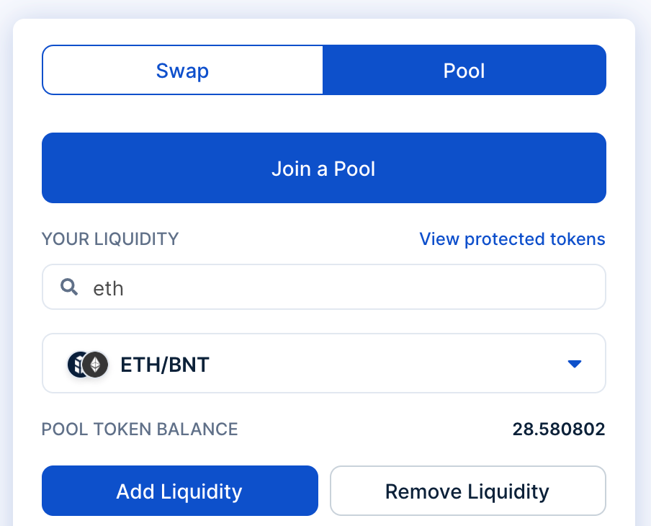The width and height of the screenshot is (651, 526).
Task: Click the dark BNT coin icon
Action: pos(77,364)
